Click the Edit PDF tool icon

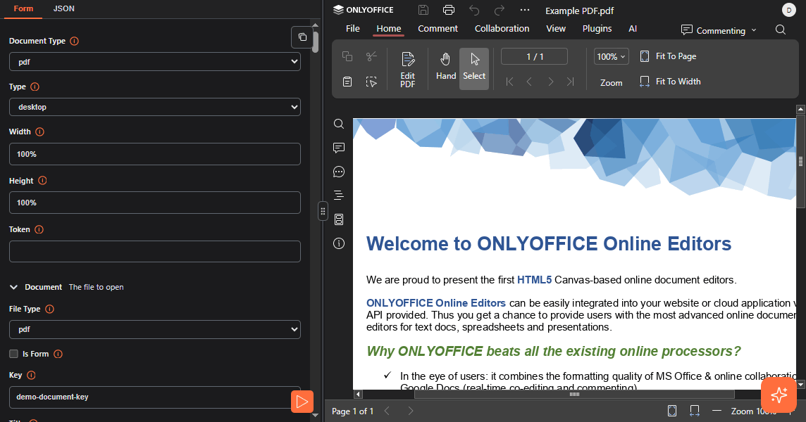pos(407,69)
